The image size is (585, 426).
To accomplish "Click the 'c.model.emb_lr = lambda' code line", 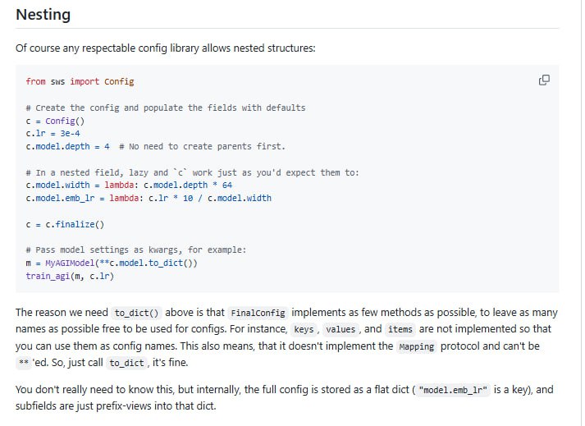I will (x=149, y=198).
